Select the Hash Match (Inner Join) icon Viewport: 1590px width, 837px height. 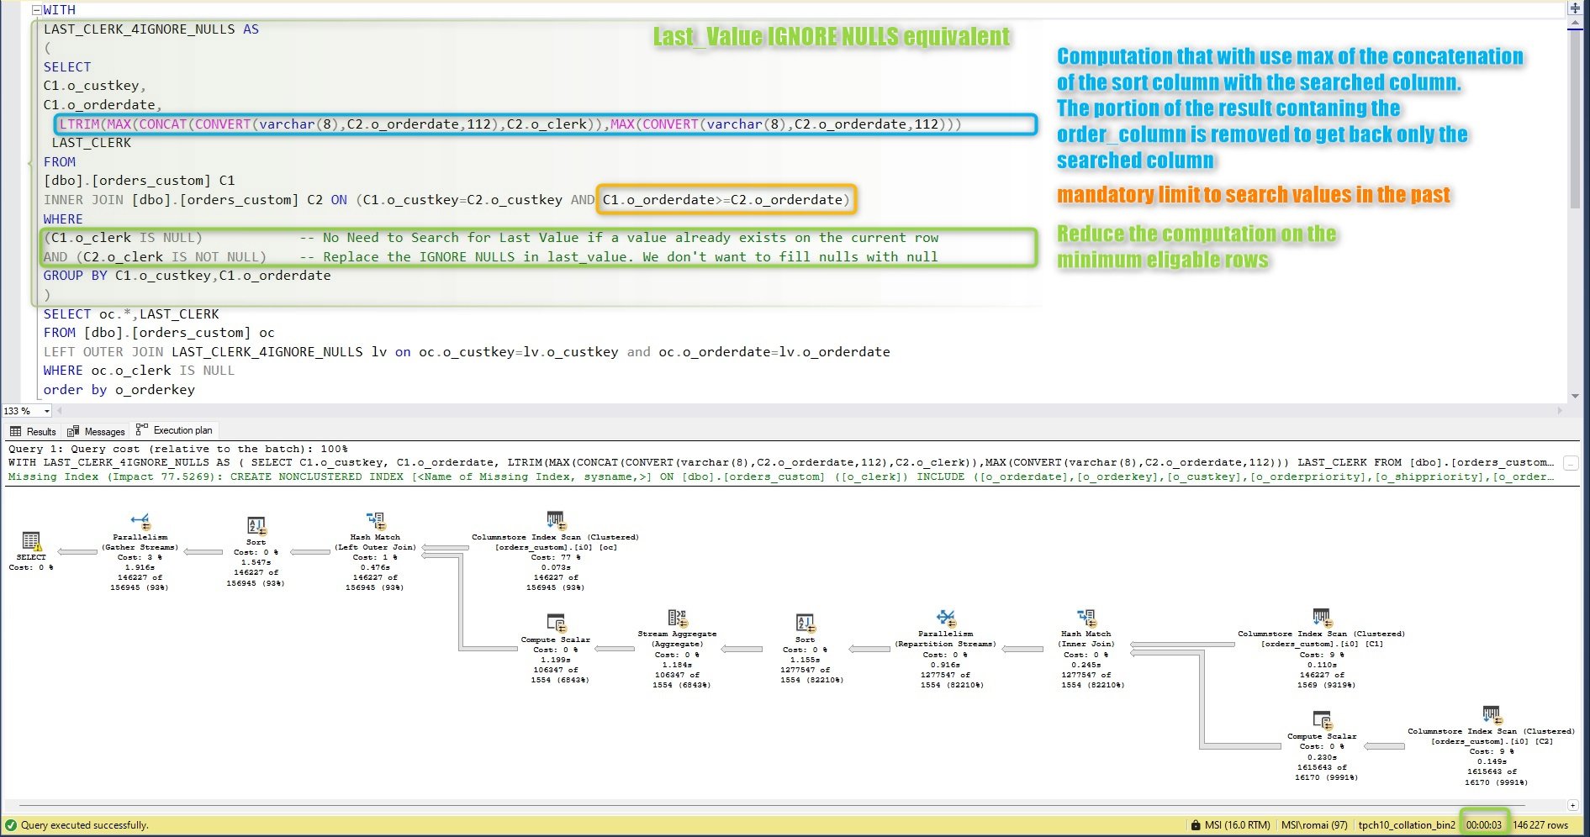(x=1086, y=619)
